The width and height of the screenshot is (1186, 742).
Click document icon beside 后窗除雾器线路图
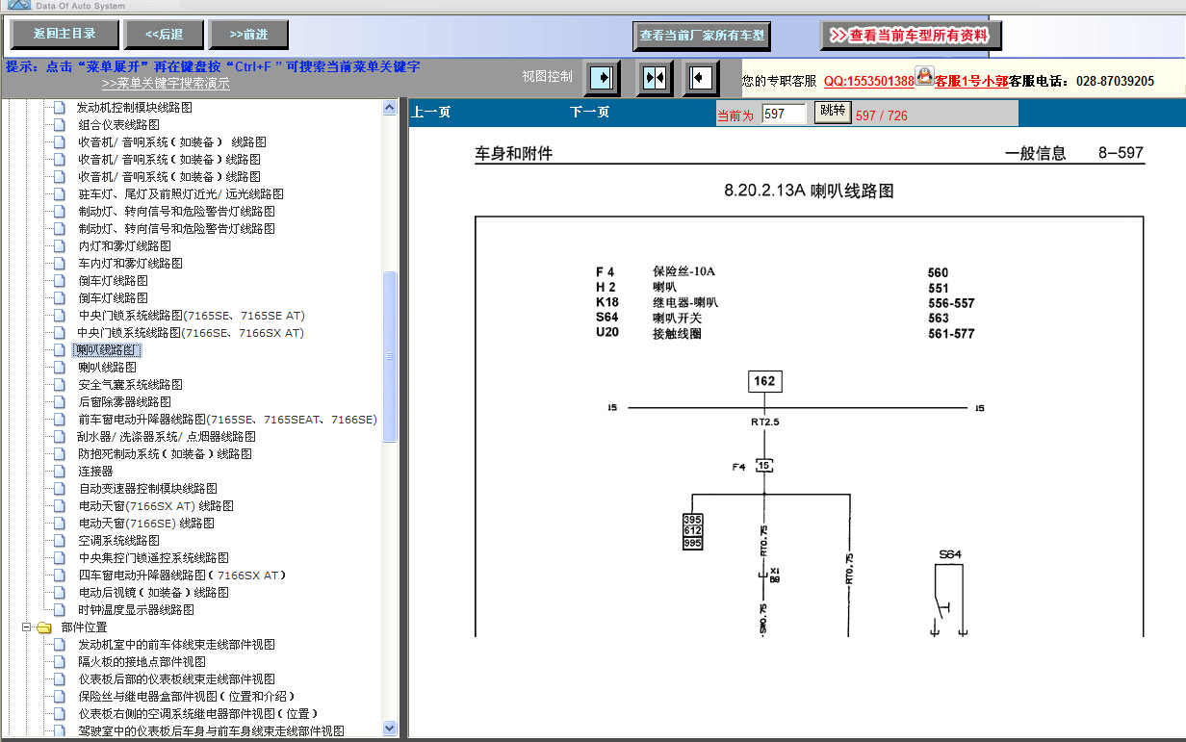60,402
